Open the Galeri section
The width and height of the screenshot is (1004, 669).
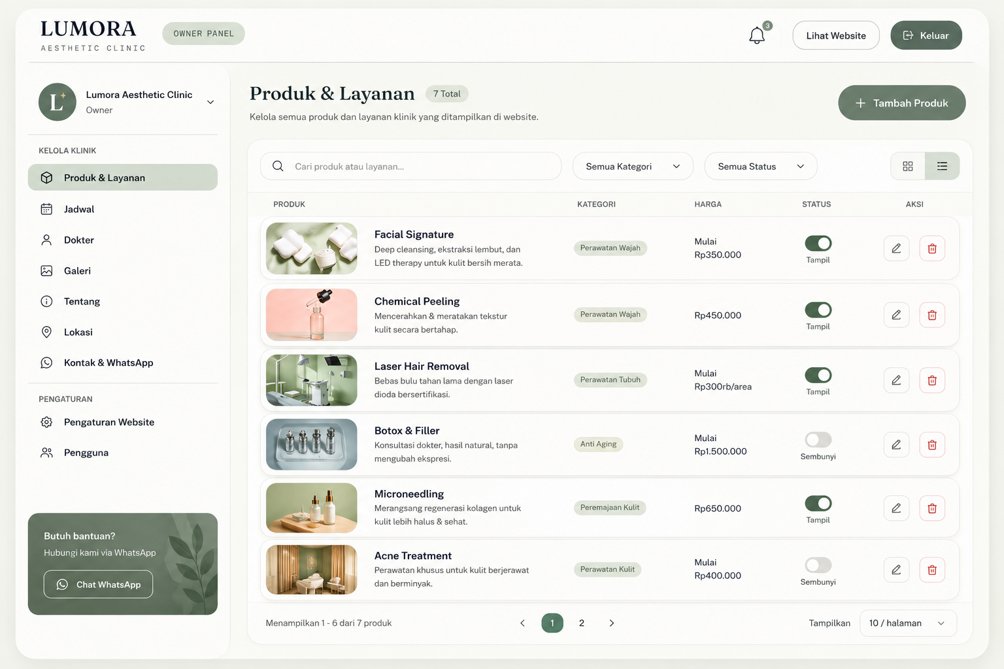(x=123, y=270)
